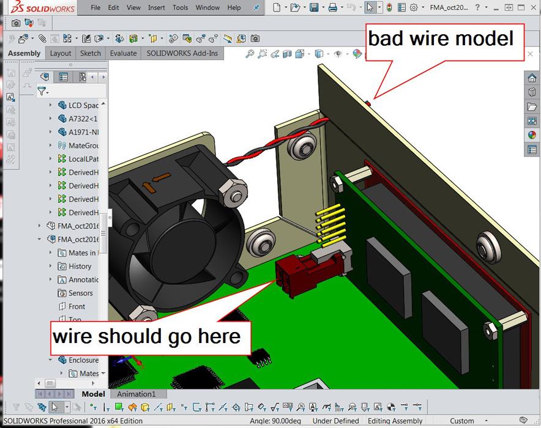
Task: Click the Linear Component Pattern icon
Action: pos(67,39)
